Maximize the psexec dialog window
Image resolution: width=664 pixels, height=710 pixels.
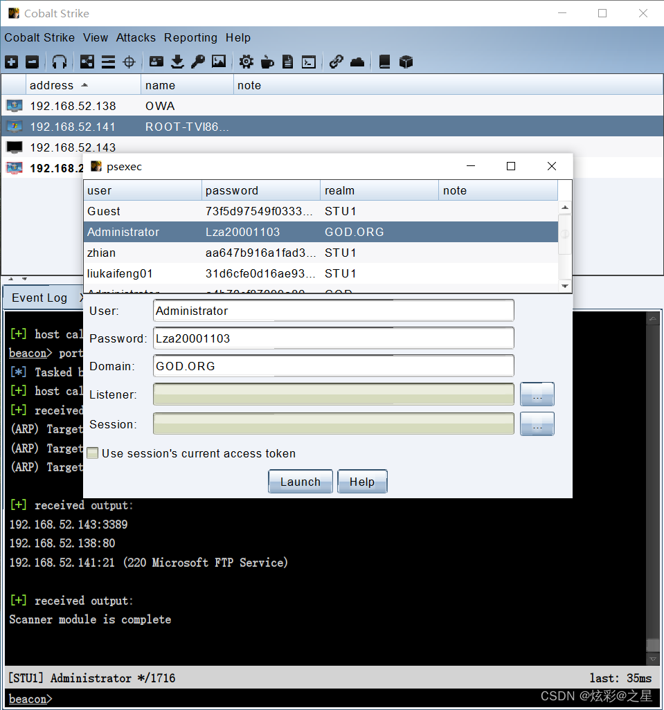point(511,166)
